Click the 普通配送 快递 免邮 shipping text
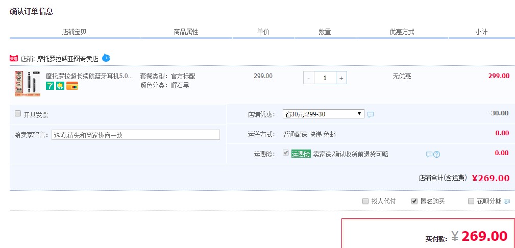 click(309, 134)
